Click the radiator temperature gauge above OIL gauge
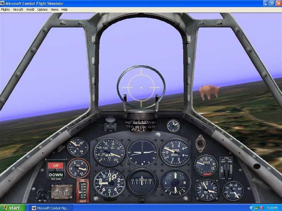282x211 pixels. pos(78,147)
